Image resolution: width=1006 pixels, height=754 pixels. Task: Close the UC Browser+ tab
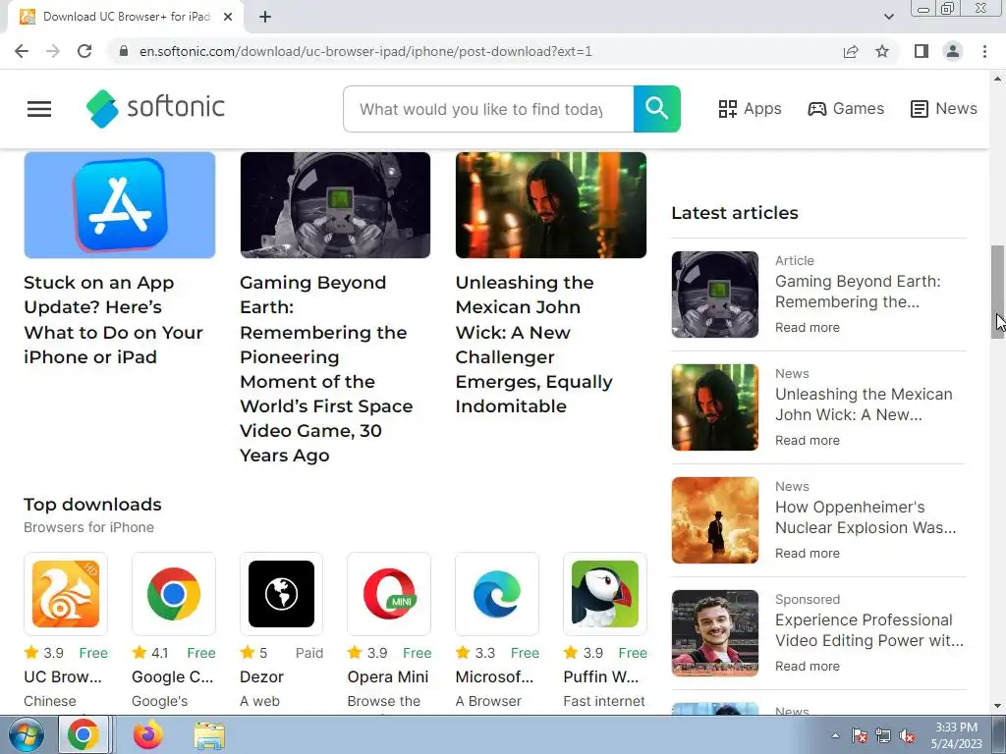(228, 17)
